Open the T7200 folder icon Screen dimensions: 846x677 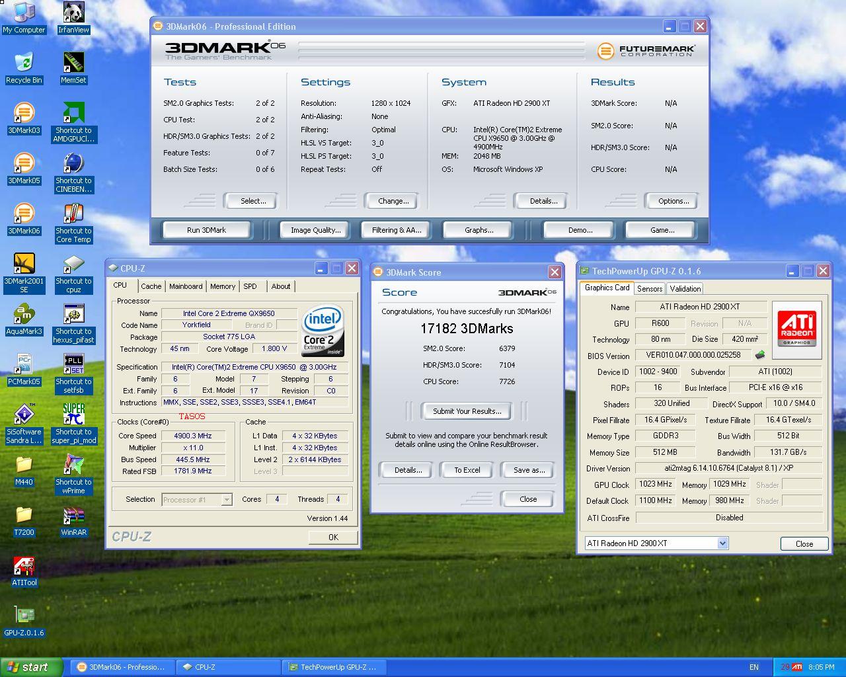pos(24,520)
